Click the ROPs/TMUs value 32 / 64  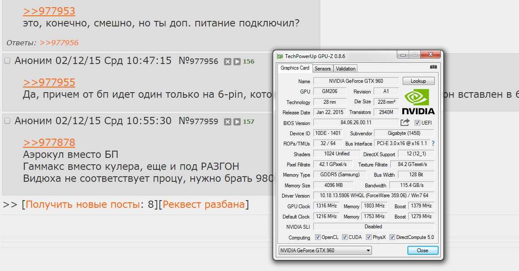[328, 143]
